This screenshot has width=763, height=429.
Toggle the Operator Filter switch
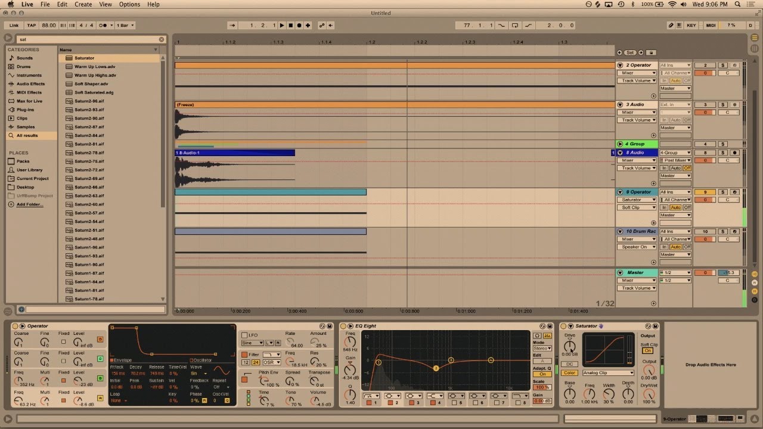[x=244, y=355]
